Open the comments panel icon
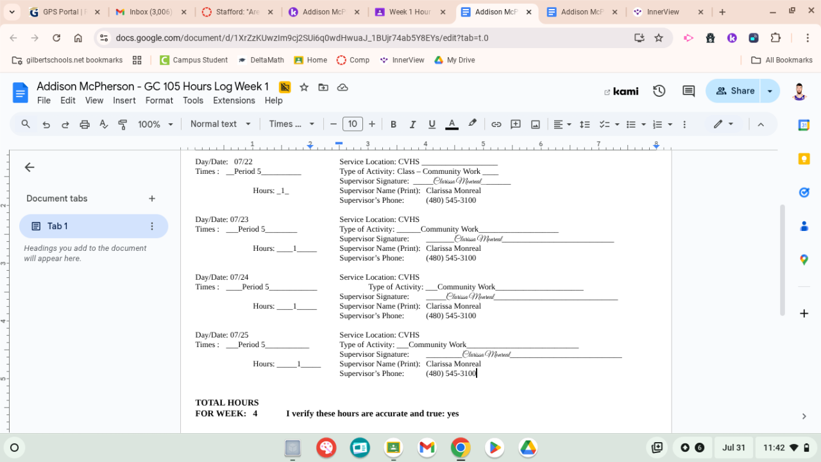Screen dimensions: 821x462 click(688, 91)
